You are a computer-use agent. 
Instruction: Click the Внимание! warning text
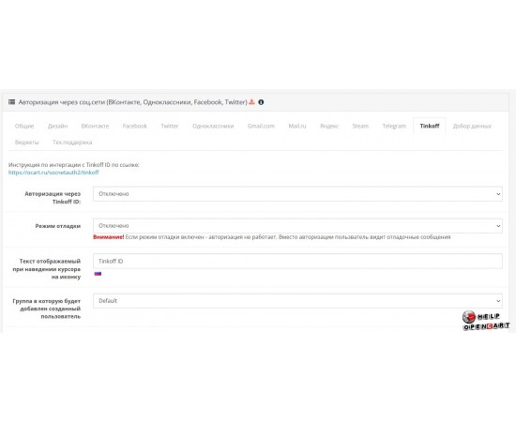point(108,237)
